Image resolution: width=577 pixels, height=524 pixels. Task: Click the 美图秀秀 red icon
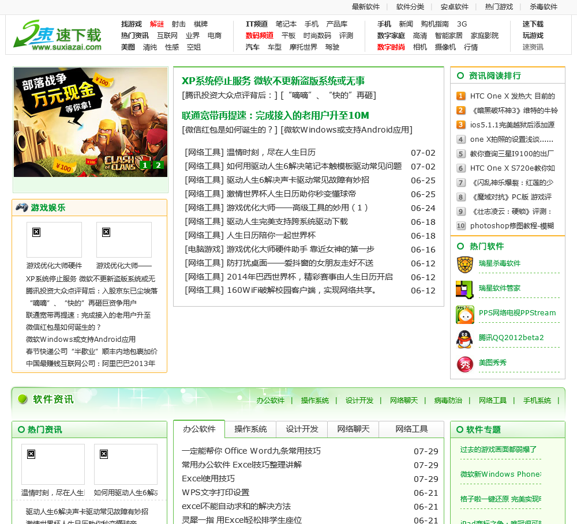click(x=464, y=364)
